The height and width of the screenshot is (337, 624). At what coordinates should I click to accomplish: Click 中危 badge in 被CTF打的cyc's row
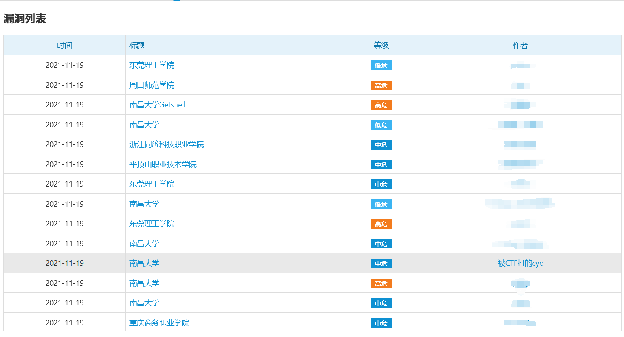(381, 263)
